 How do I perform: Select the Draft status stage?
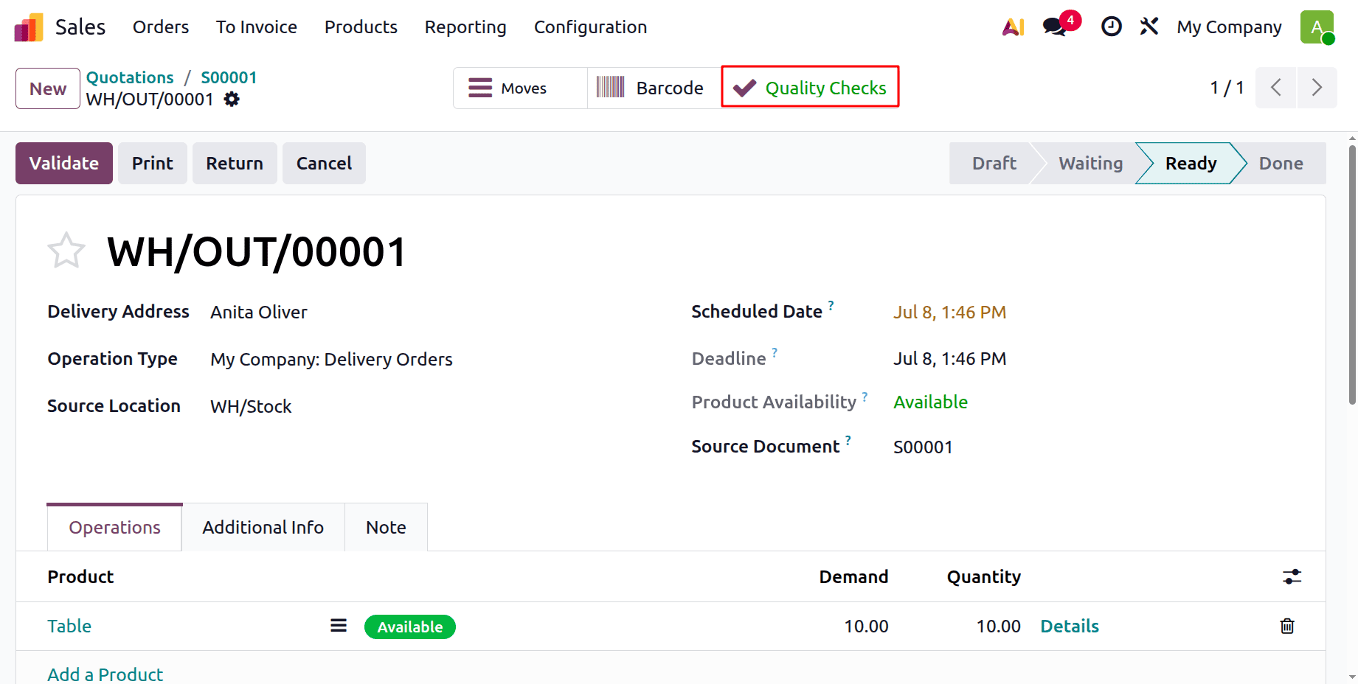pyautogui.click(x=994, y=163)
